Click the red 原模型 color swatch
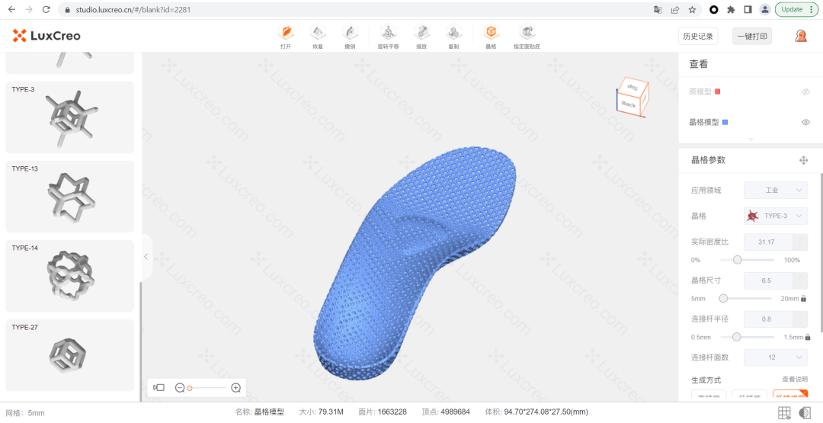 tap(718, 92)
